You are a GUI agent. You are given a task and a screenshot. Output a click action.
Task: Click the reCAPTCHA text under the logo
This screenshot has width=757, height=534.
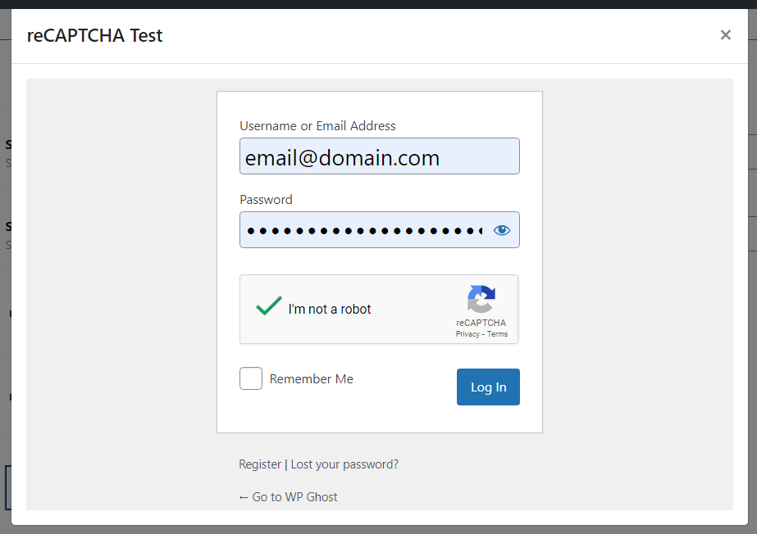(x=481, y=323)
